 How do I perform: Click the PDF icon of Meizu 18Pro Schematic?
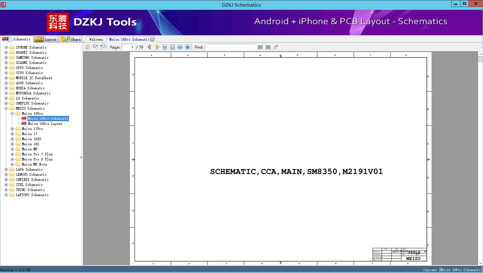pyautogui.click(x=24, y=119)
